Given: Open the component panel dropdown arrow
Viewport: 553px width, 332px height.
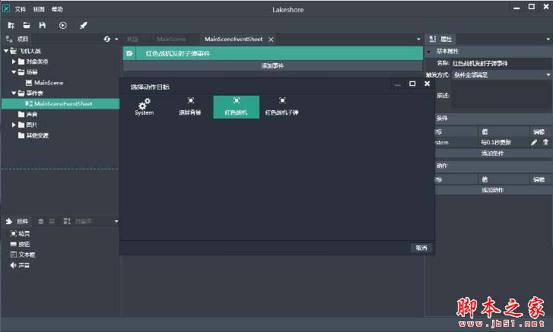Looking at the screenshot, I should 116,221.
